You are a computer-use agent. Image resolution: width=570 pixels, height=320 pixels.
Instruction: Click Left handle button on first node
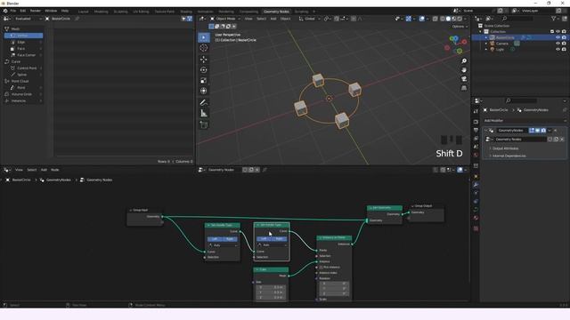pos(215,239)
